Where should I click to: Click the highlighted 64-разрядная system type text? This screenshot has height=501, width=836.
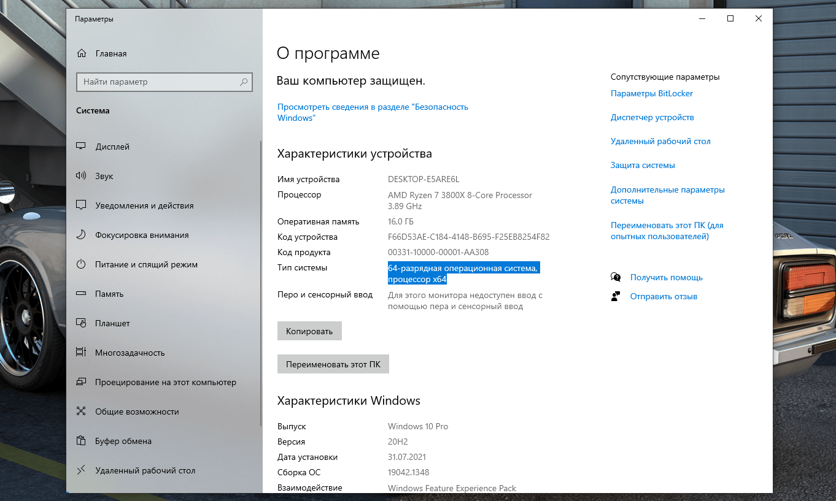pyautogui.click(x=463, y=273)
